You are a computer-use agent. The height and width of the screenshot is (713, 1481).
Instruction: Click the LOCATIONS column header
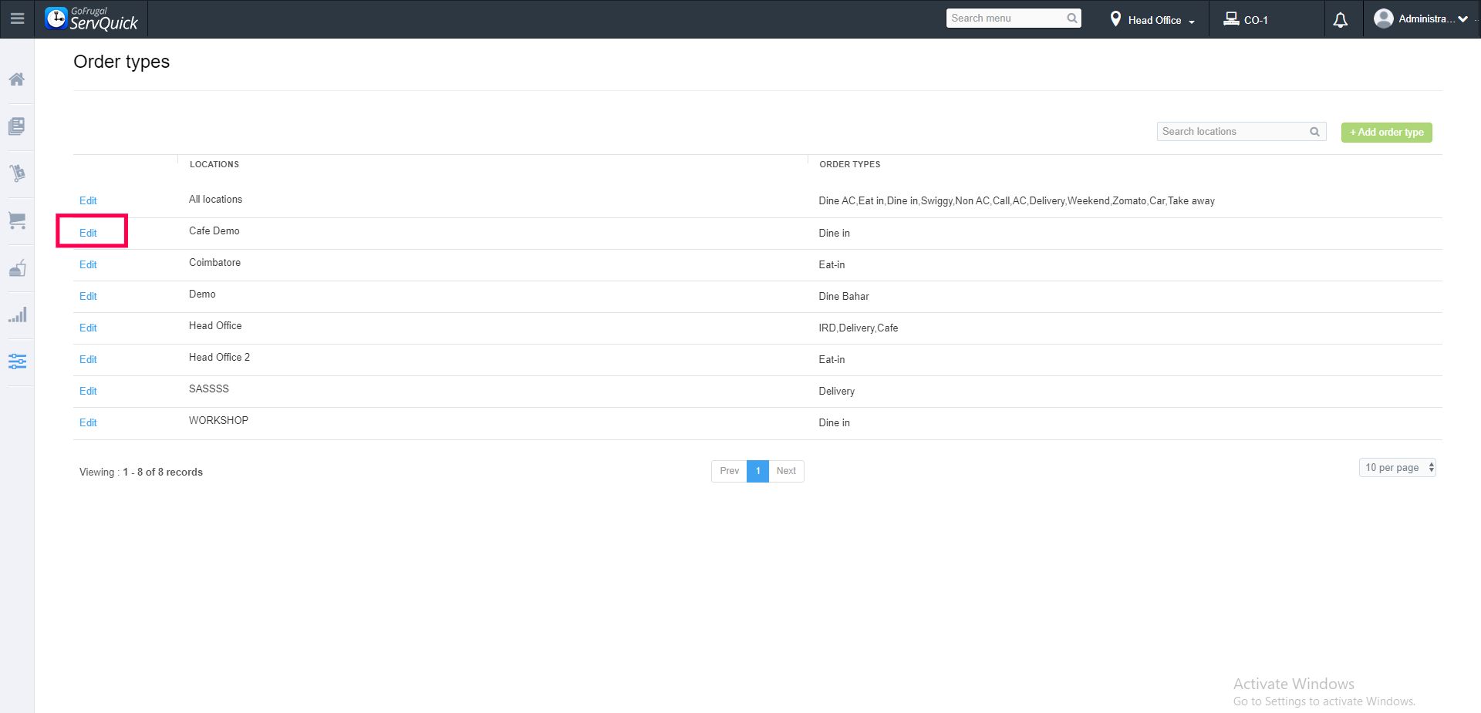pyautogui.click(x=214, y=164)
